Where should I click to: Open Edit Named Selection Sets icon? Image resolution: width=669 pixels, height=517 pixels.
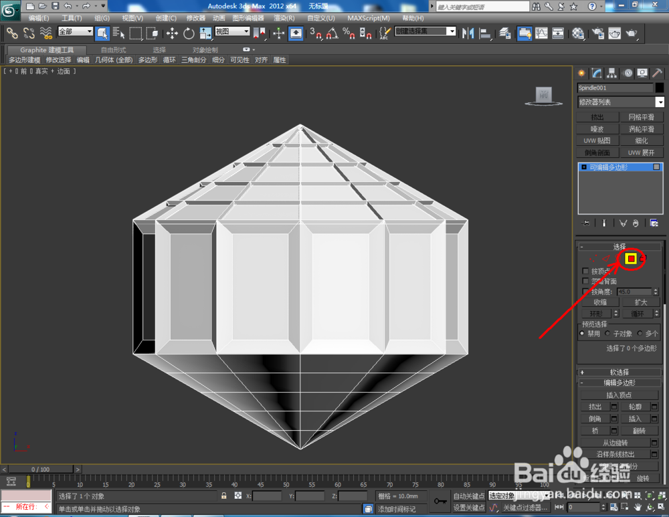(385, 33)
